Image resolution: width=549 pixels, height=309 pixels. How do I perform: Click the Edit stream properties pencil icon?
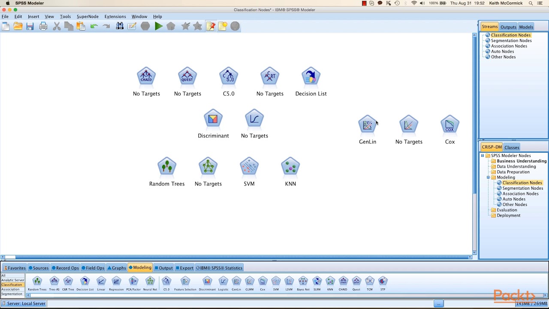(x=132, y=26)
